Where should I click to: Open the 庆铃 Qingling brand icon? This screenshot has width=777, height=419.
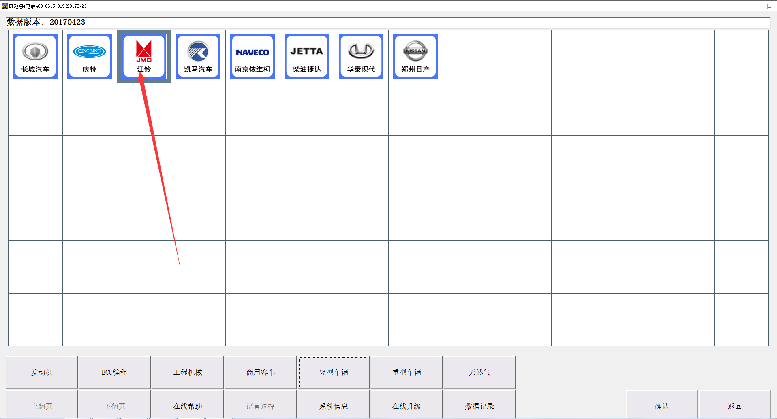click(x=90, y=56)
